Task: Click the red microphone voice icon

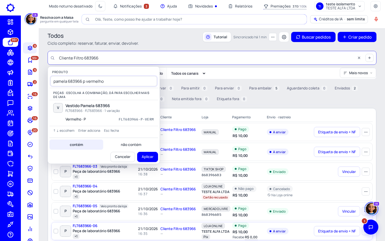Action: coord(376,19)
